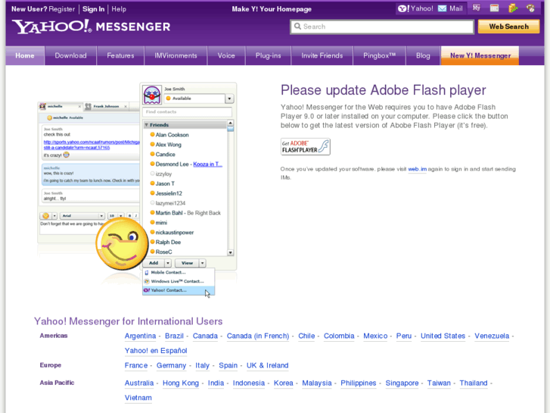
Task: Open the Yahoo! home icon link
Action: tap(415, 9)
